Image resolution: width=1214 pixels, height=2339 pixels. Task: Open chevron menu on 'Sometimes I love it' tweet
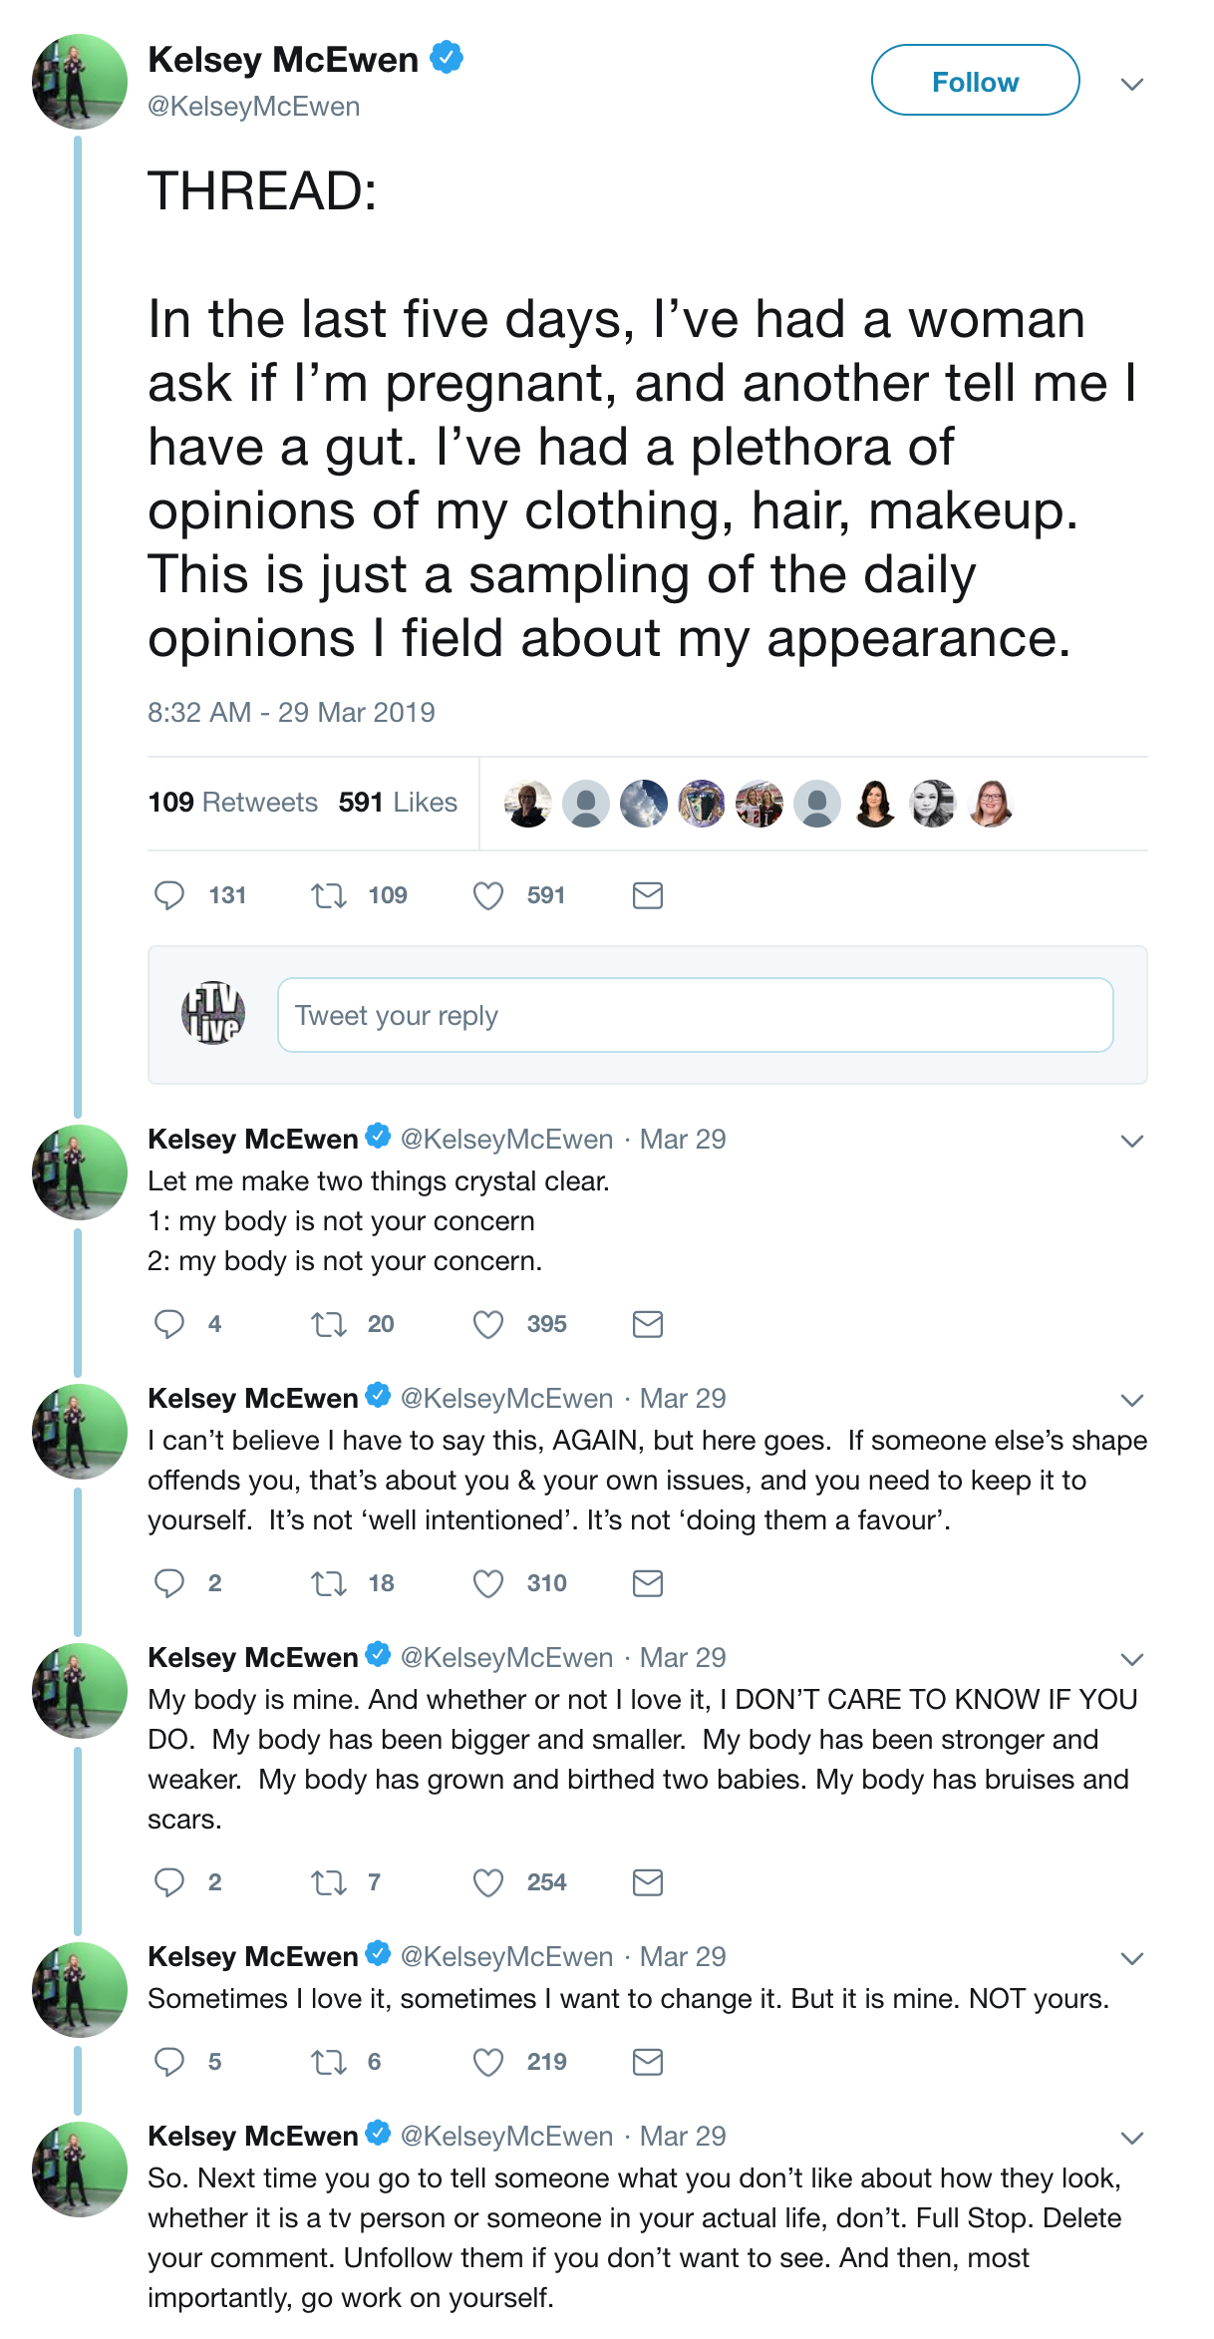[1131, 1958]
